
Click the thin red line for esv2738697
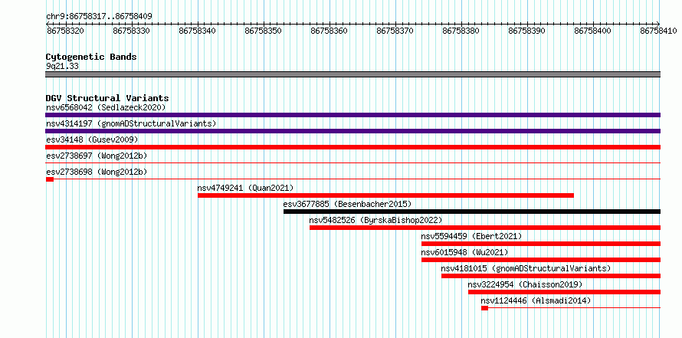pos(352,163)
